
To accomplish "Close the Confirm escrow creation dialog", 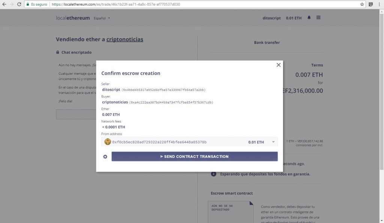I will 279,65.
